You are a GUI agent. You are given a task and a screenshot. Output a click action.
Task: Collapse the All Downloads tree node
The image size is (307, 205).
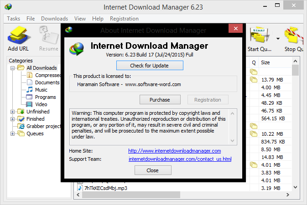tap(12, 68)
